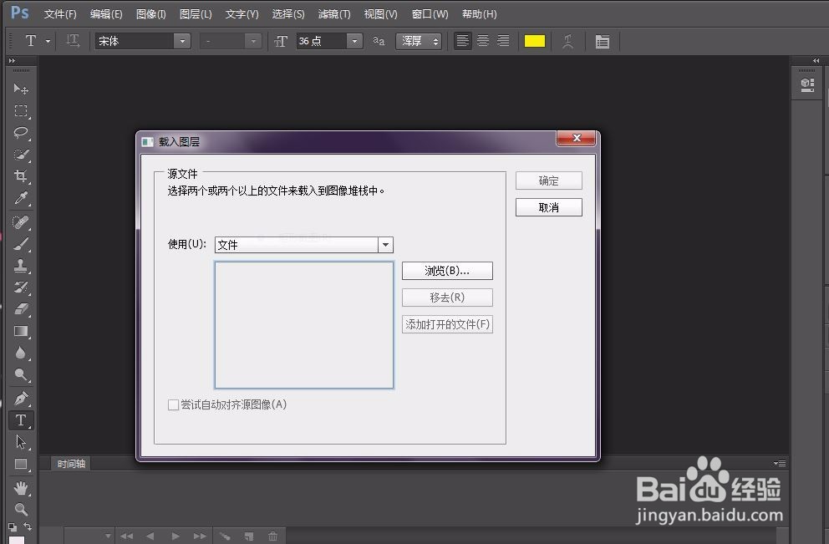This screenshot has width=829, height=544.
Task: Open the Create Warped Text dialog
Action: coord(568,40)
